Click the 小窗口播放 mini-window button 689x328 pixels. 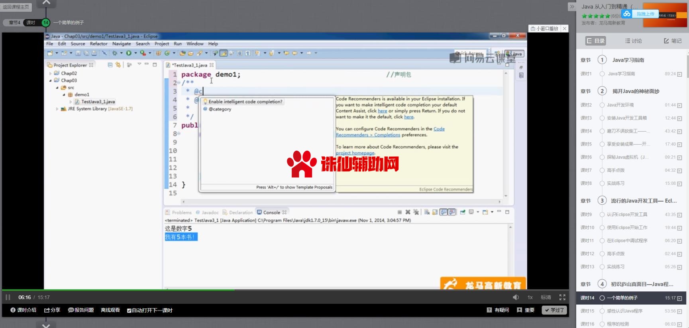pyautogui.click(x=544, y=29)
